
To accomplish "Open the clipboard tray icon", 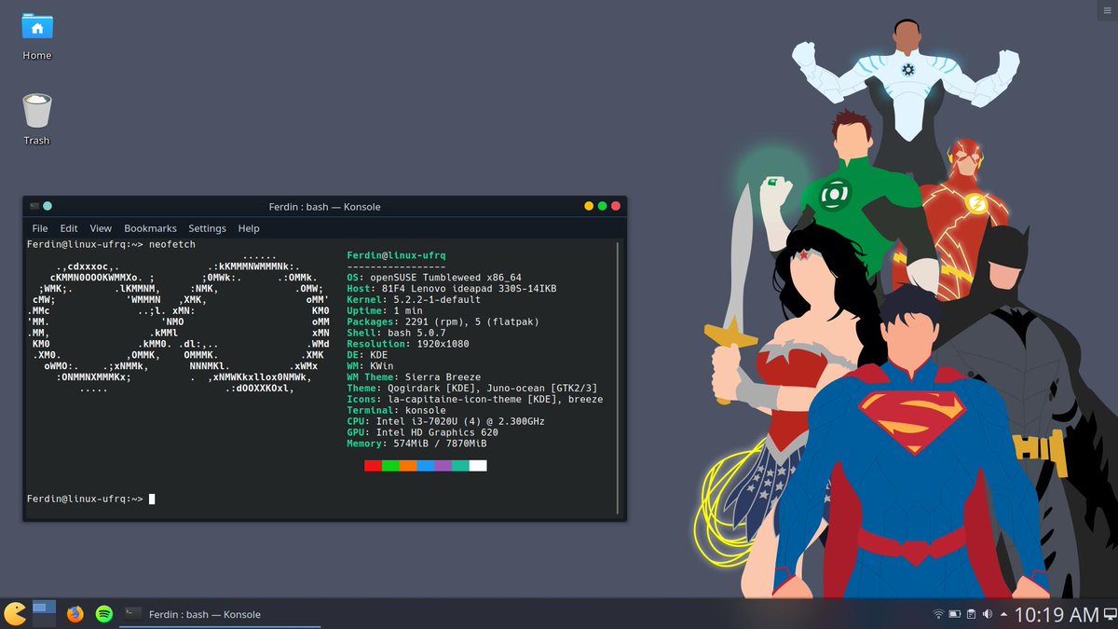I will [x=971, y=614].
